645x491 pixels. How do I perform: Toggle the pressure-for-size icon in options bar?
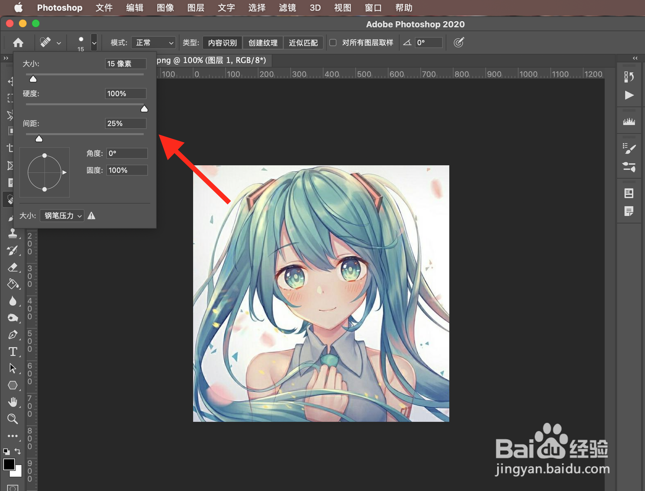tap(458, 42)
